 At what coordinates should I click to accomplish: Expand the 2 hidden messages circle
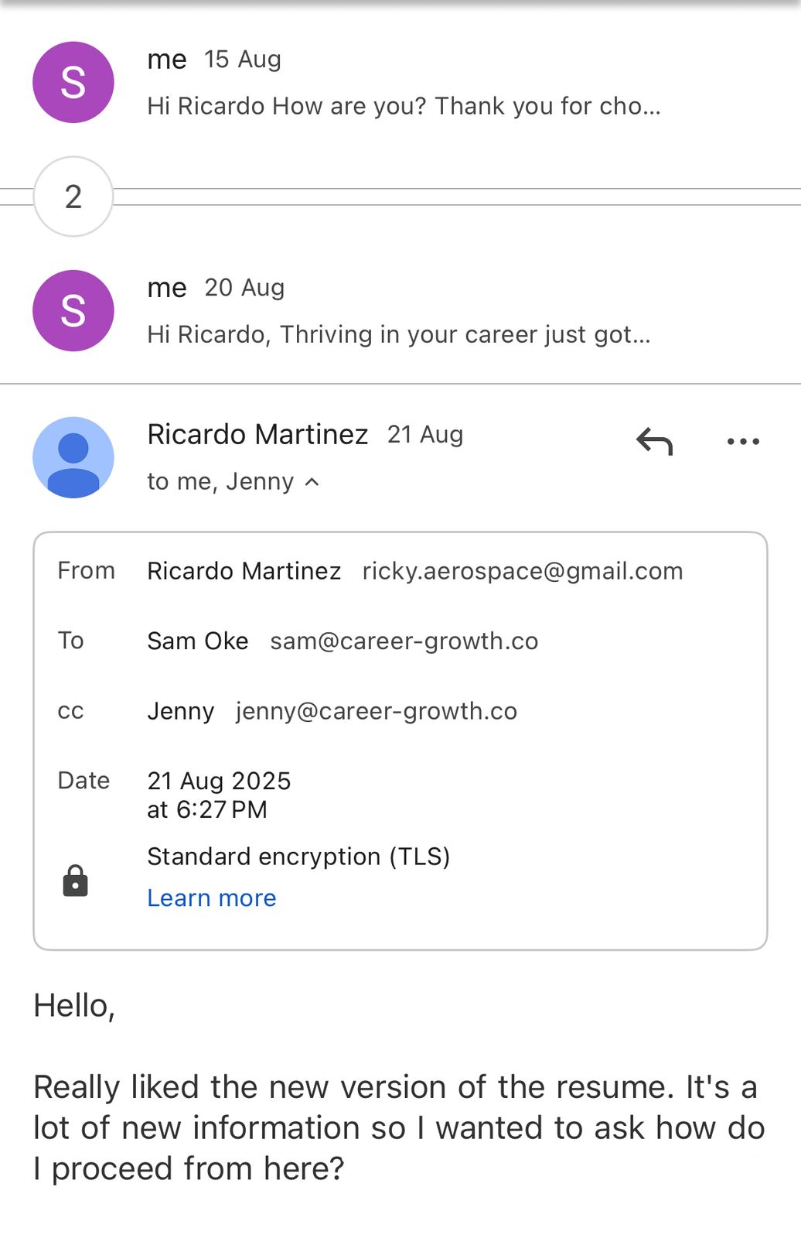73,197
